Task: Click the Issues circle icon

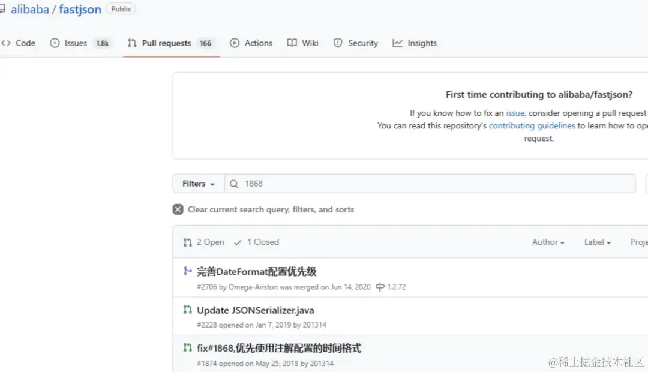Action: click(x=55, y=43)
